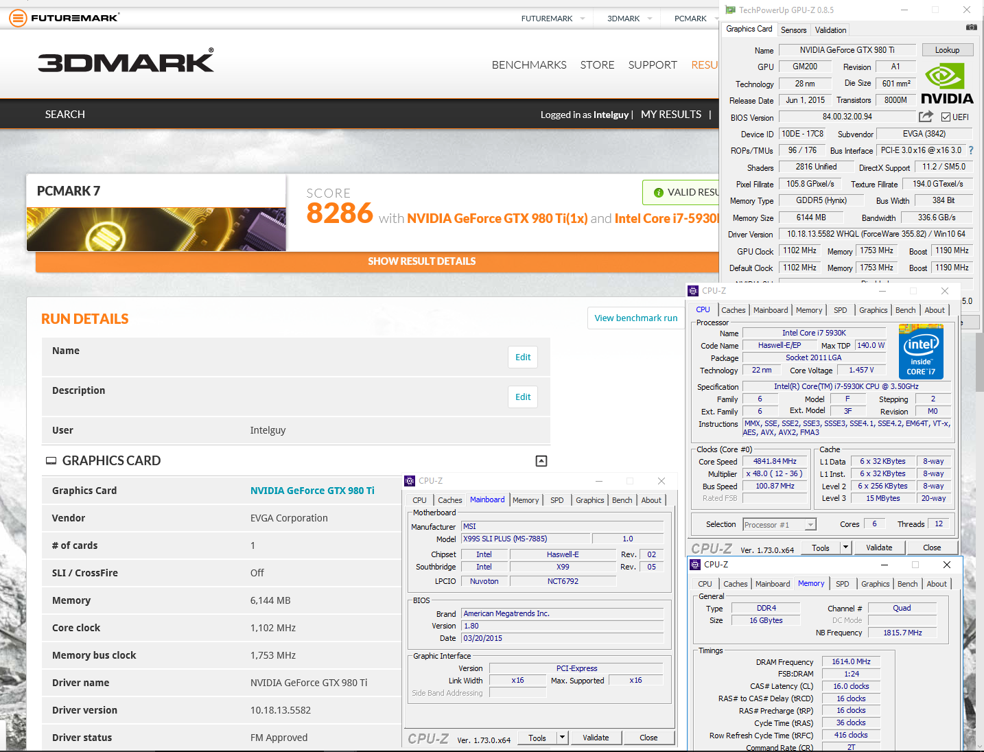Click the Futuremark logo in top bar
The height and width of the screenshot is (752, 984).
point(65,18)
